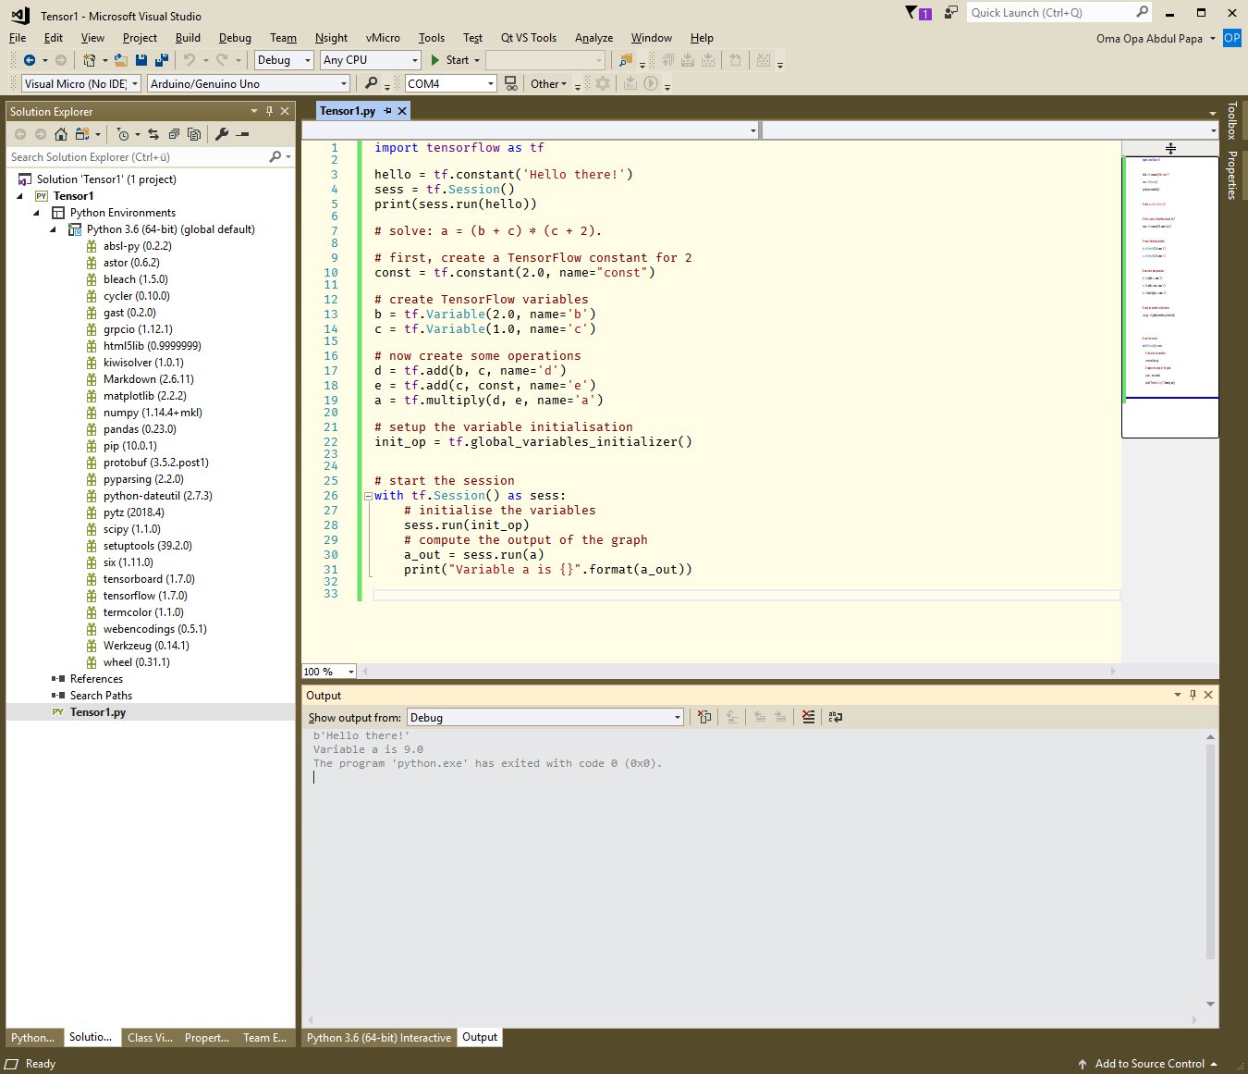Open Properties via the wrench icon
The width and height of the screenshot is (1248, 1074).
point(222,134)
